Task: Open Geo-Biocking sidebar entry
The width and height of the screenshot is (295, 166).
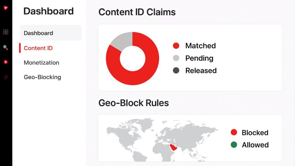Action: (42, 77)
